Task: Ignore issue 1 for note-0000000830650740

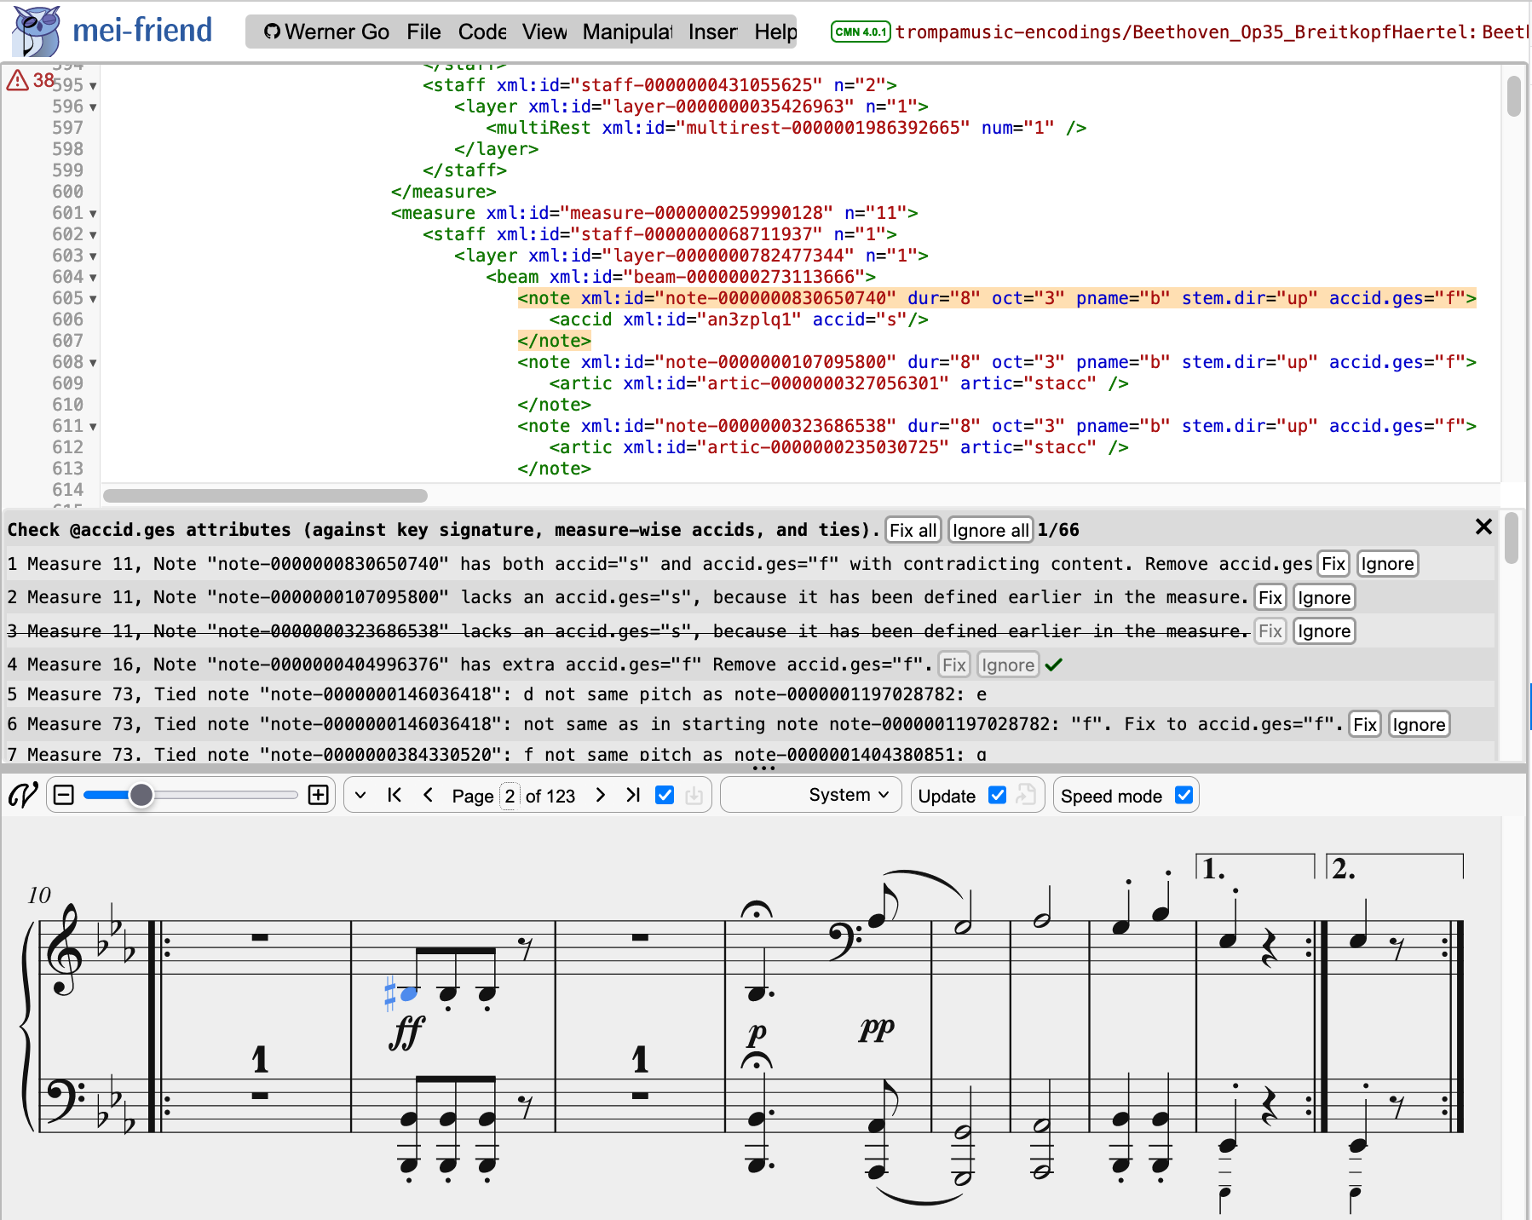Action: (1387, 564)
